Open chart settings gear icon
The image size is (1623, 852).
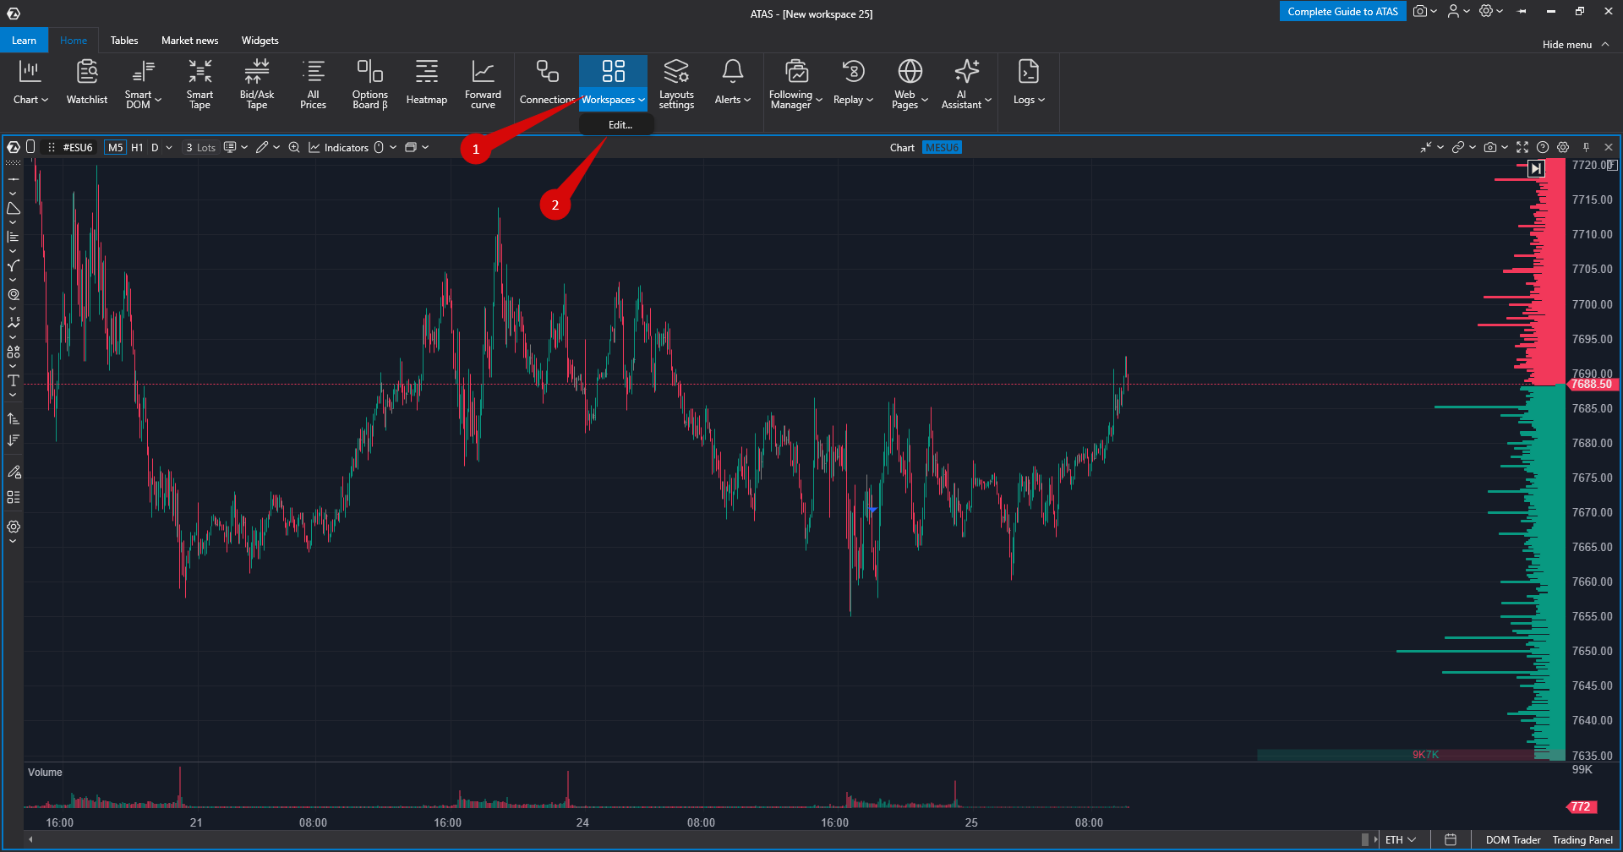click(x=1563, y=147)
